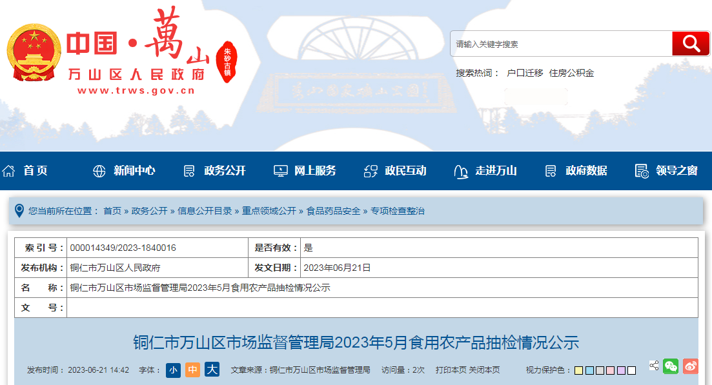Share article via Weibo icon

click(690, 366)
